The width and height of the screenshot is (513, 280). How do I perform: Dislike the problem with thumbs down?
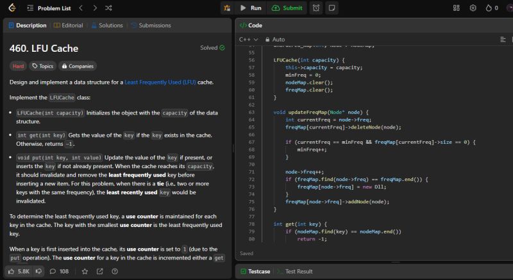click(x=38, y=272)
